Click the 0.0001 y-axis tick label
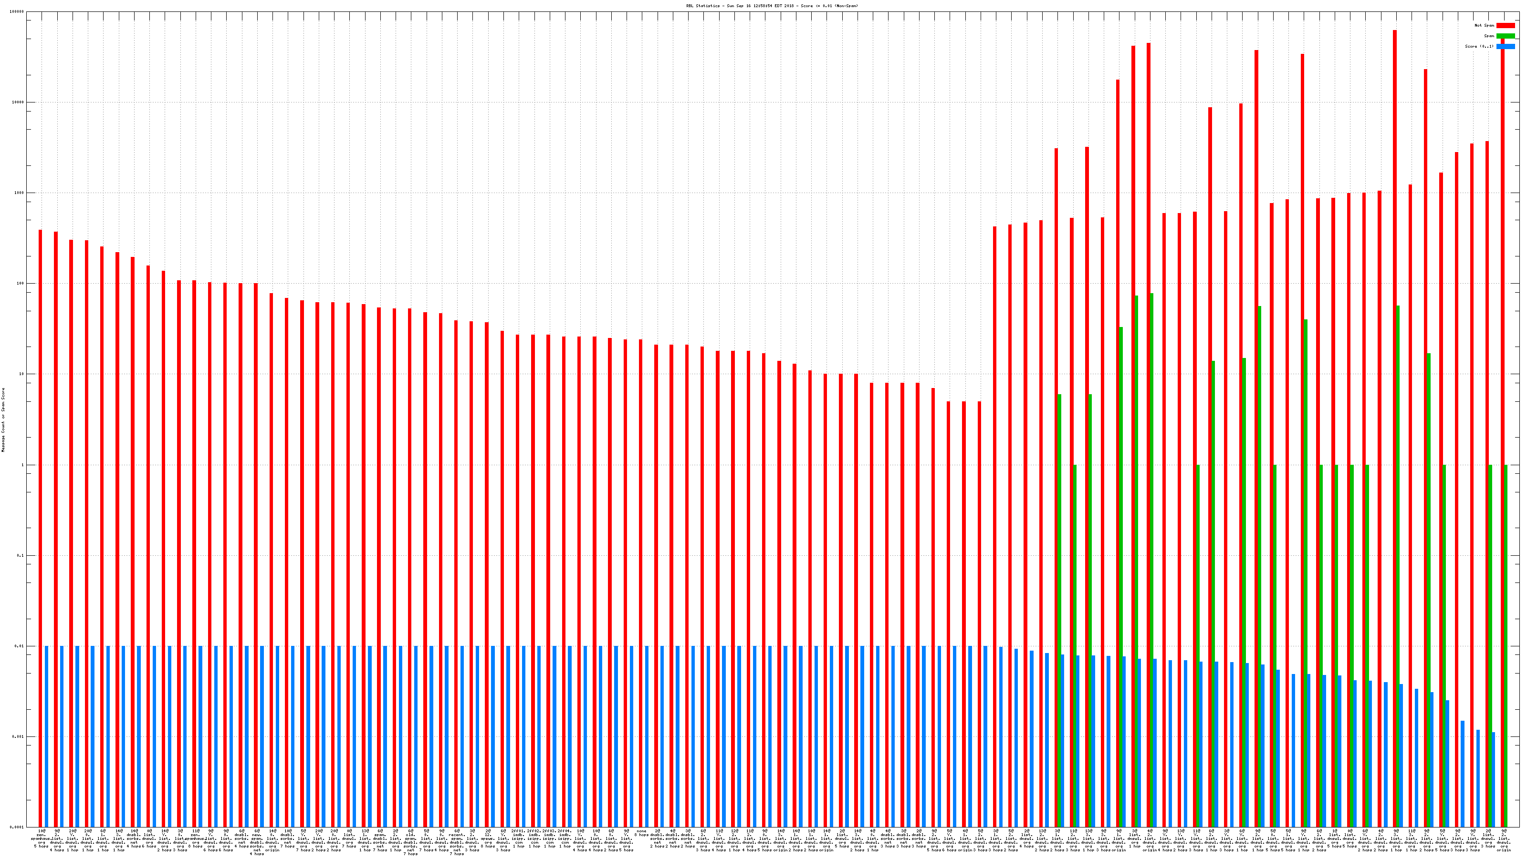Viewport: 1527px width, 858px height. pos(18,828)
